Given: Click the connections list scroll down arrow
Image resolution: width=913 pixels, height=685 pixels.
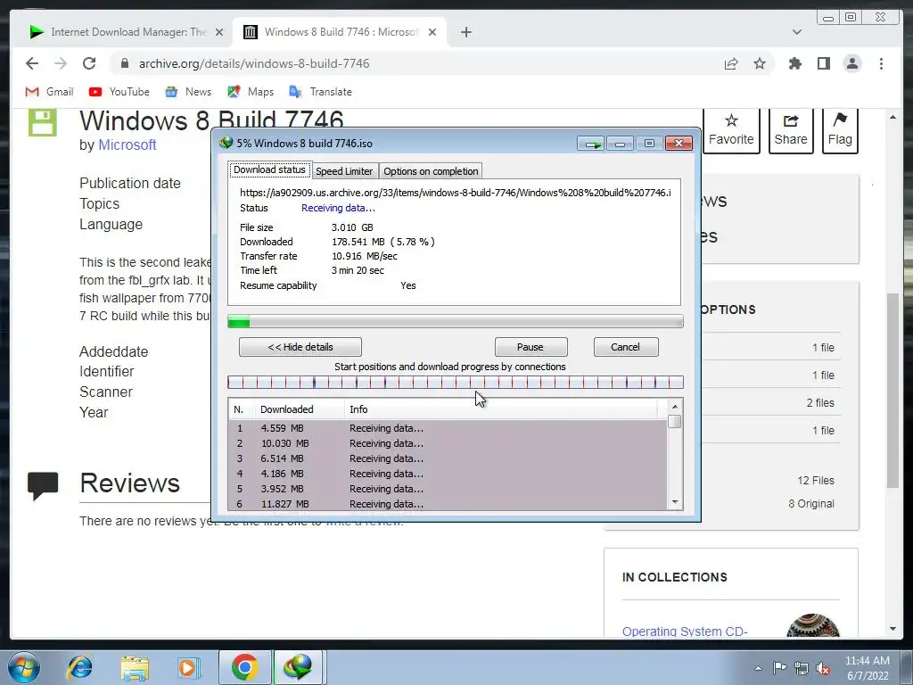Looking at the screenshot, I should pos(675,502).
